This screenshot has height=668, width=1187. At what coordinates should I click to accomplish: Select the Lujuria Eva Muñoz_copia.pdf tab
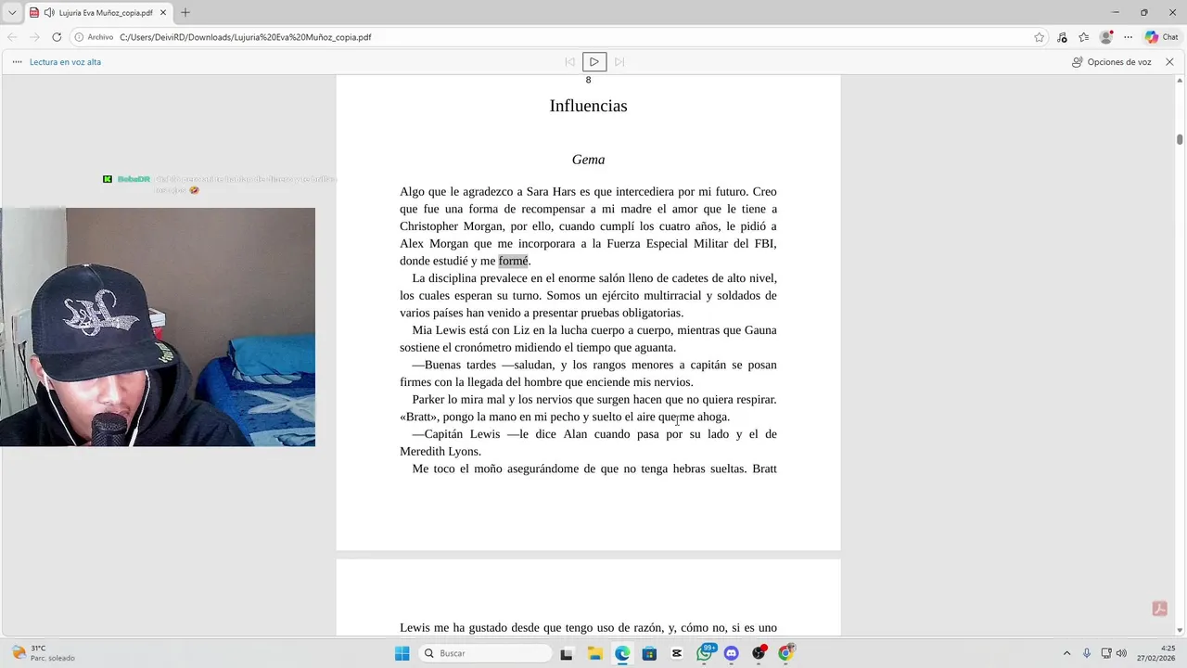pyautogui.click(x=97, y=13)
